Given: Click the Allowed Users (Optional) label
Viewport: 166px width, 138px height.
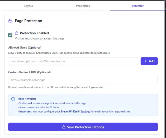Looking at the screenshot, I should pyautogui.click(x=25, y=47).
